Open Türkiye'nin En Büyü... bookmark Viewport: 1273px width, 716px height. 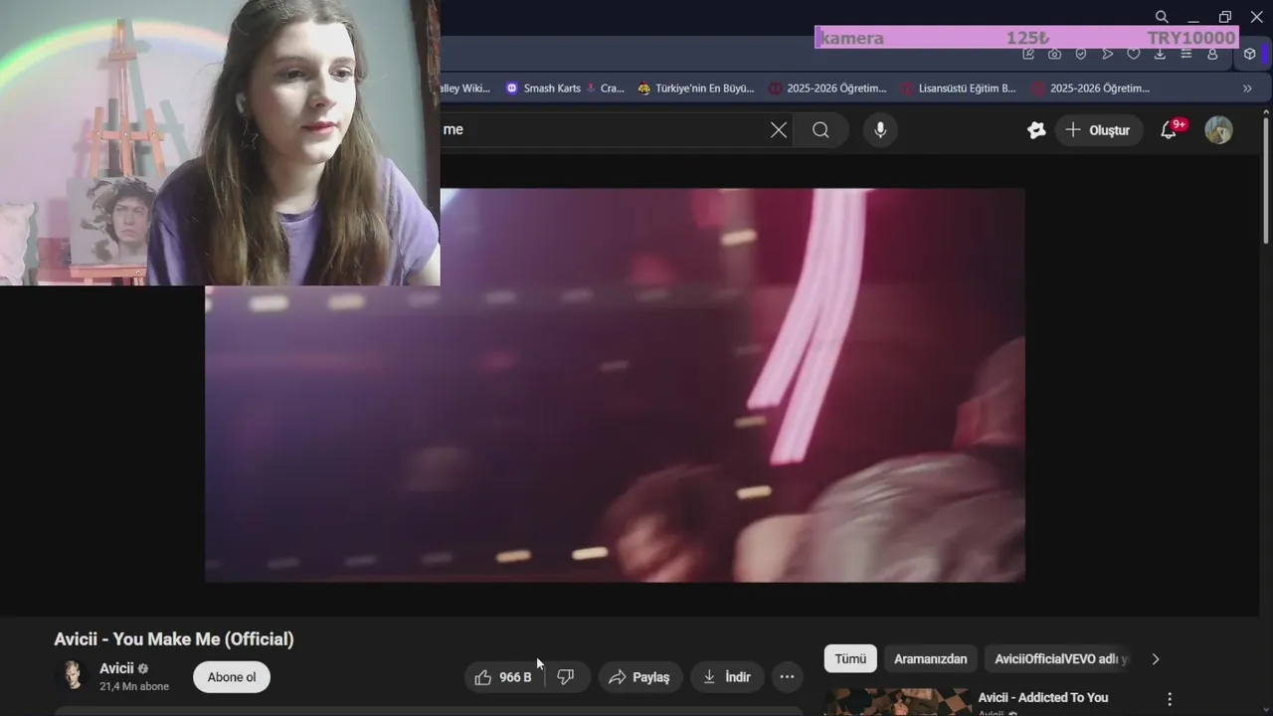coord(696,89)
